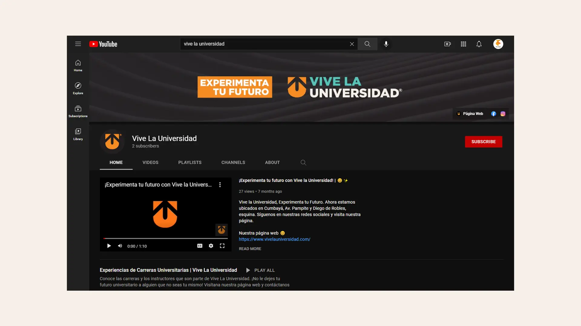Click the '2 subscribers' text
This screenshot has width=581, height=326.
coord(145,146)
